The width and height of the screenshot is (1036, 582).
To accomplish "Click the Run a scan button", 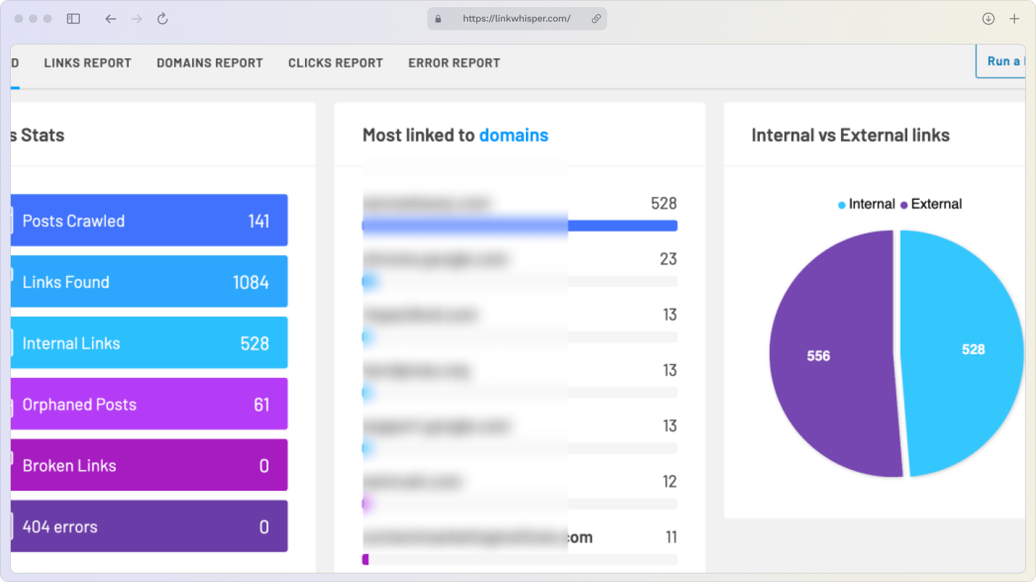I will [x=1001, y=62].
